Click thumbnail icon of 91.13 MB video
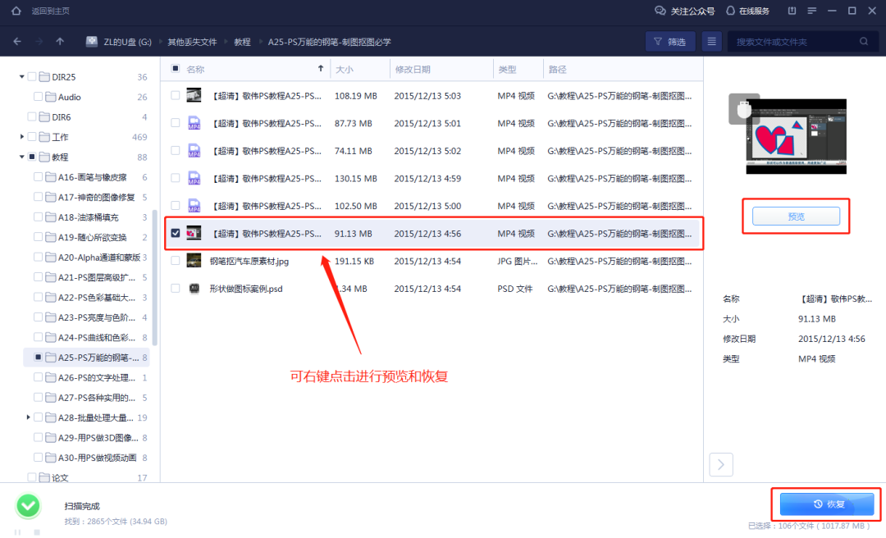Screen dimensions: 886x538 [x=194, y=233]
